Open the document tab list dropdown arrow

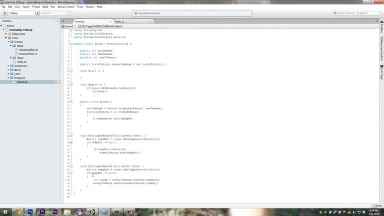[x=377, y=22]
